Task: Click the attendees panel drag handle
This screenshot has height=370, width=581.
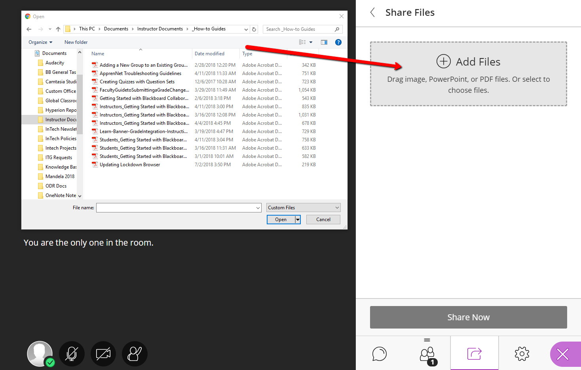Action: tap(427, 340)
